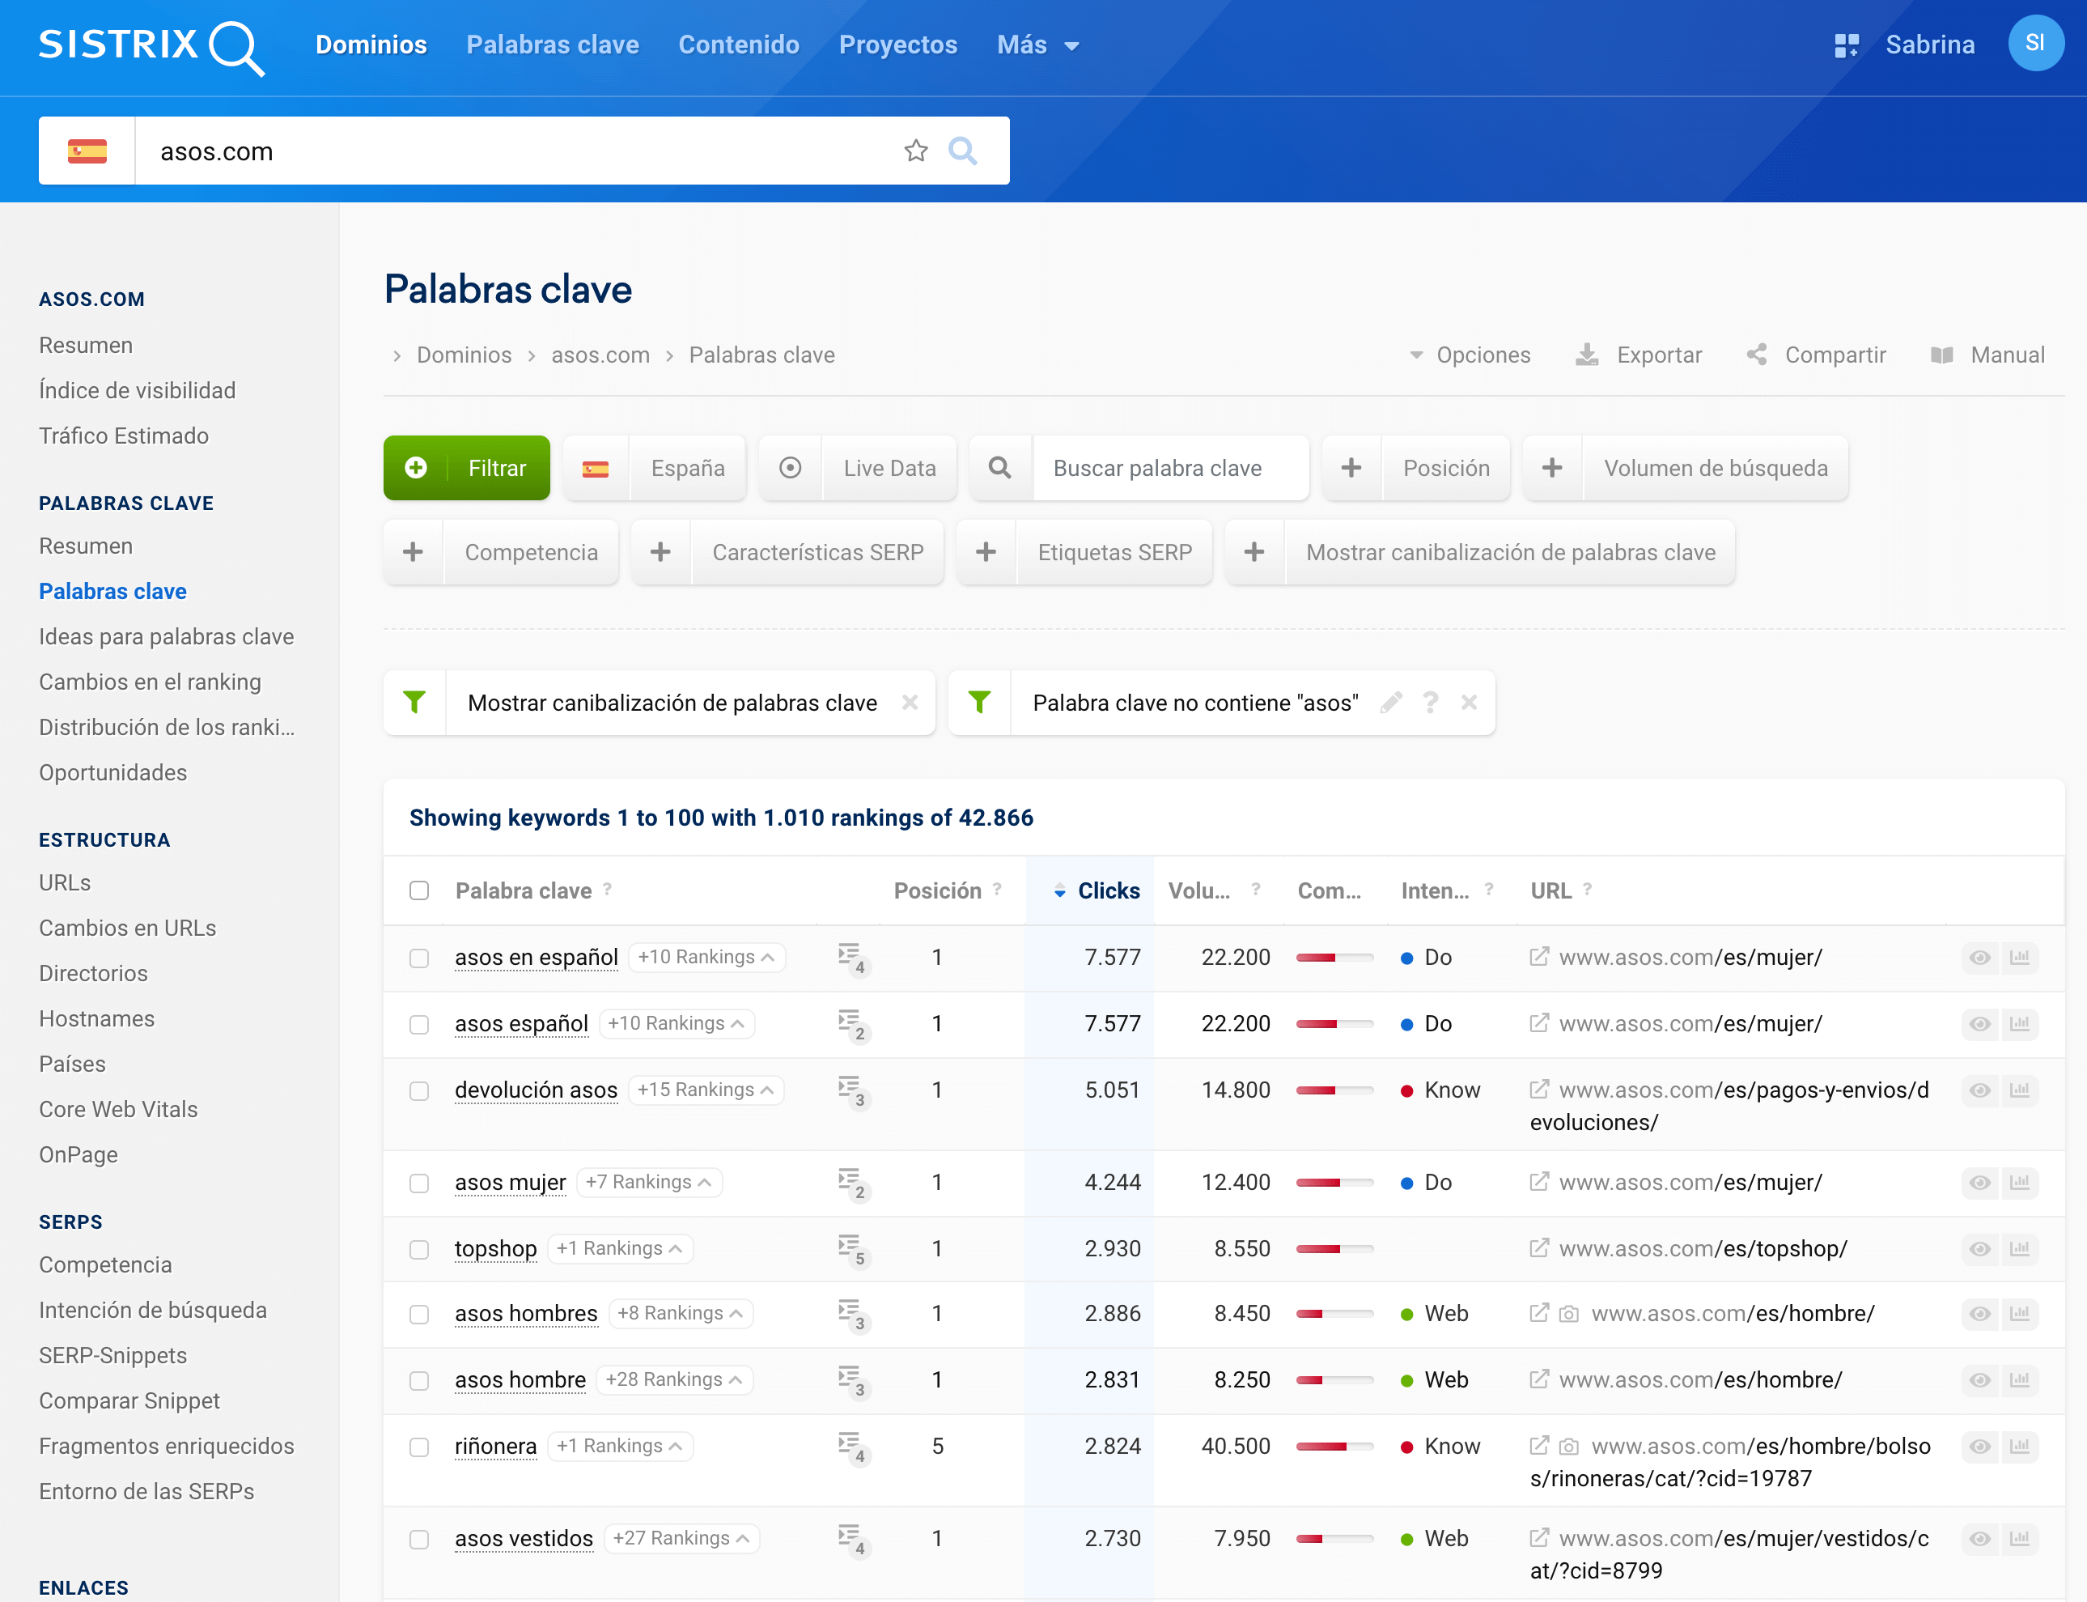Open camera screenshot icon for riñonera URL
The height and width of the screenshot is (1602, 2087).
(x=1569, y=1447)
